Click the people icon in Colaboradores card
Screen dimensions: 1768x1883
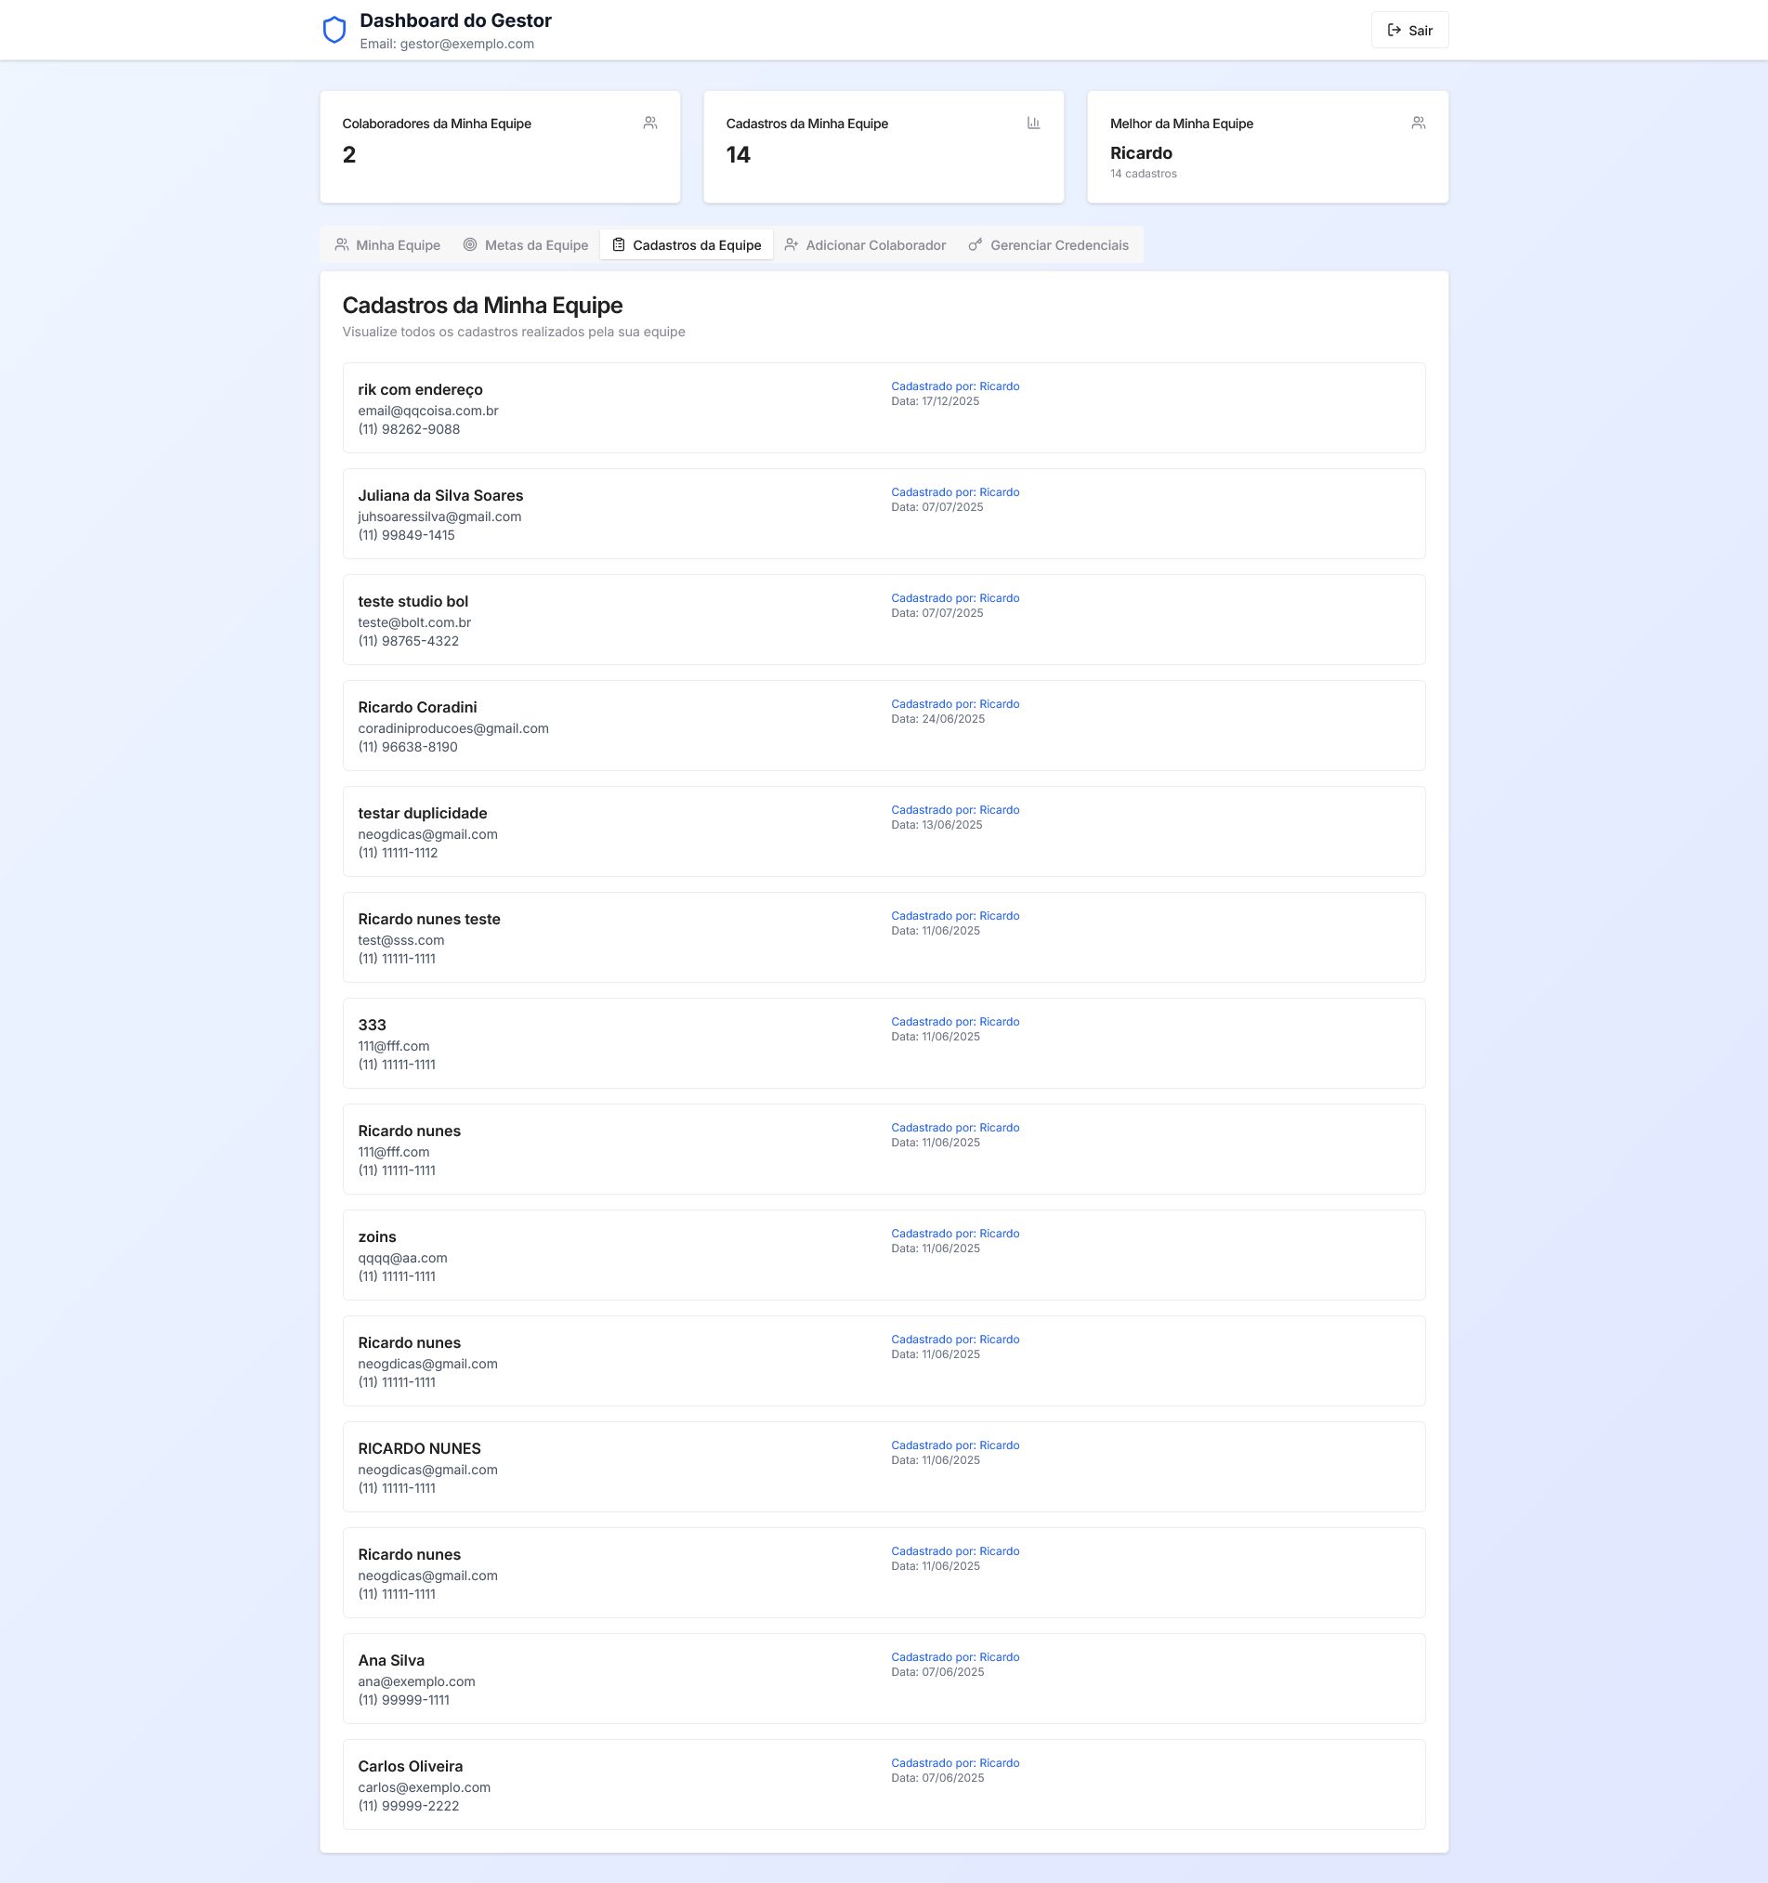(x=650, y=124)
